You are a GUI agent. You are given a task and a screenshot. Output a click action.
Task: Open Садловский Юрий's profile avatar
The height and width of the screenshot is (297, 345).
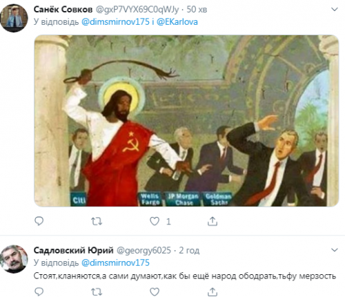14,259
